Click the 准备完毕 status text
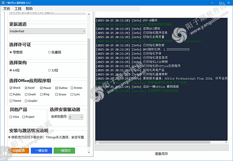233x161 pixels. pos(161,154)
